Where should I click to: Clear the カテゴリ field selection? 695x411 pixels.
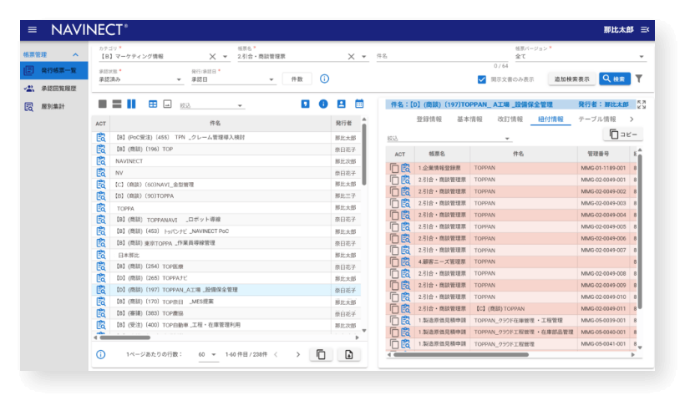(x=212, y=56)
